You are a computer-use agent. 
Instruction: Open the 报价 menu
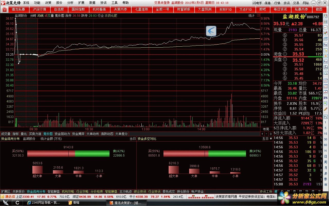[59, 3]
